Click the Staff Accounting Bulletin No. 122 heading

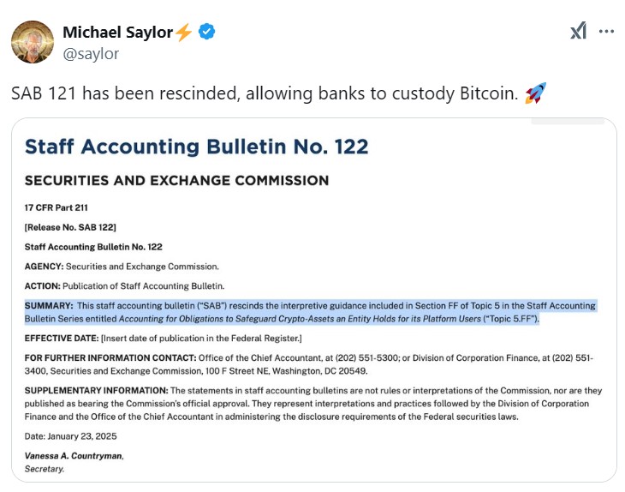[x=197, y=147]
